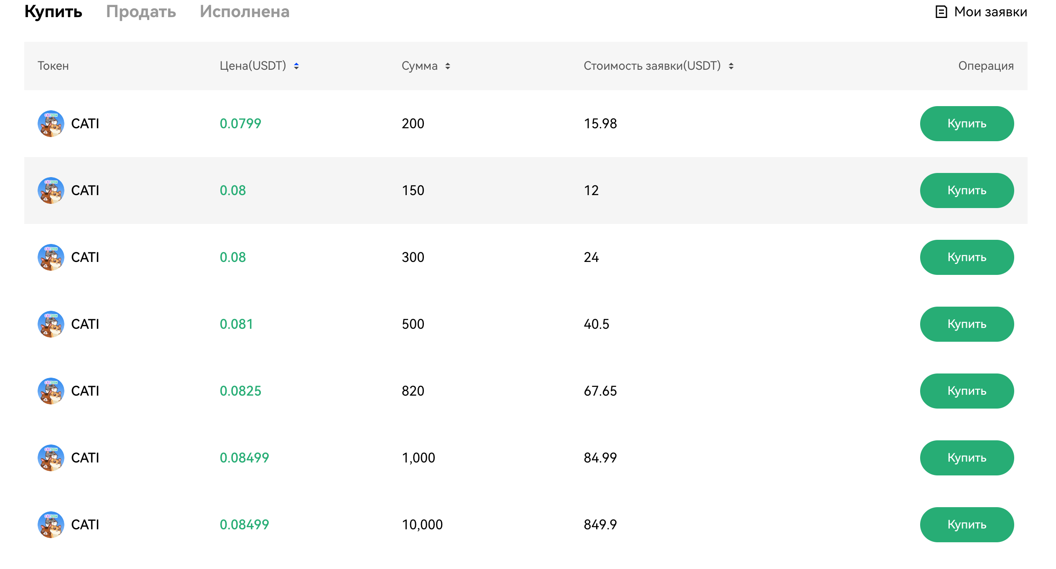Click the Стоимость заявки(USDT) column header

click(652, 66)
